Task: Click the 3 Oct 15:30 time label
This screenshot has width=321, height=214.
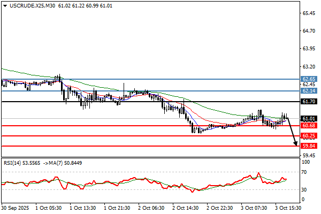Action: (x=287, y=207)
